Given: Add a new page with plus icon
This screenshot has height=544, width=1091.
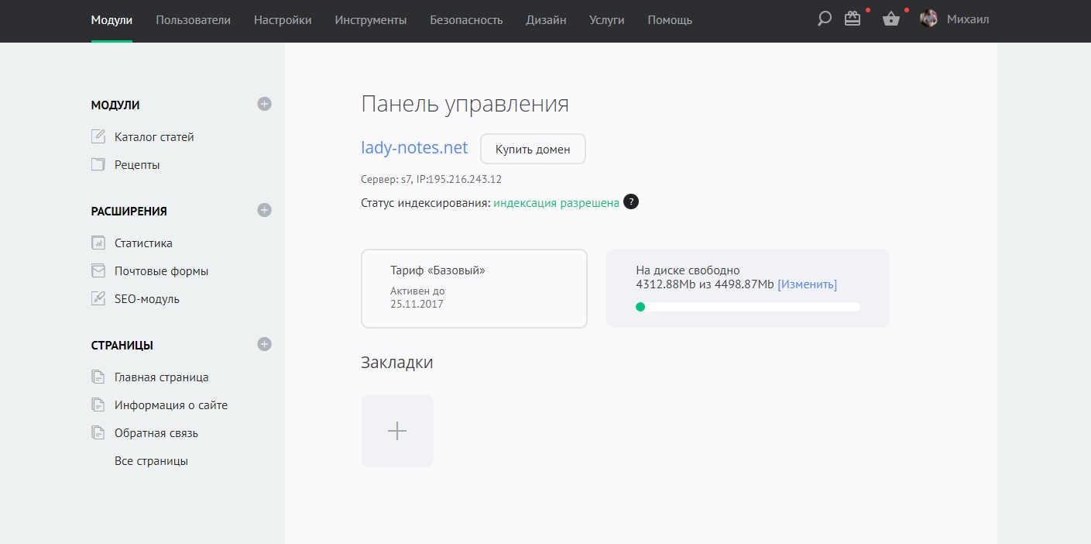Looking at the screenshot, I should pyautogui.click(x=265, y=344).
